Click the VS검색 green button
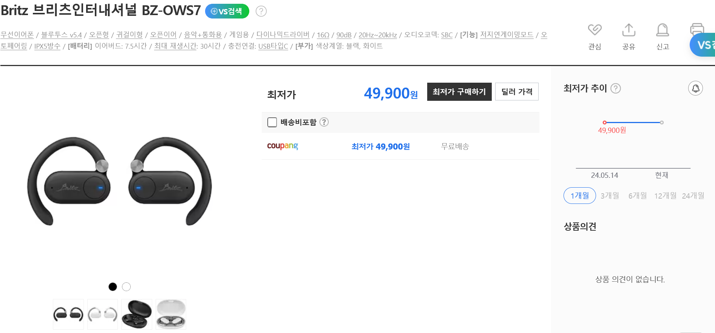 (x=227, y=11)
